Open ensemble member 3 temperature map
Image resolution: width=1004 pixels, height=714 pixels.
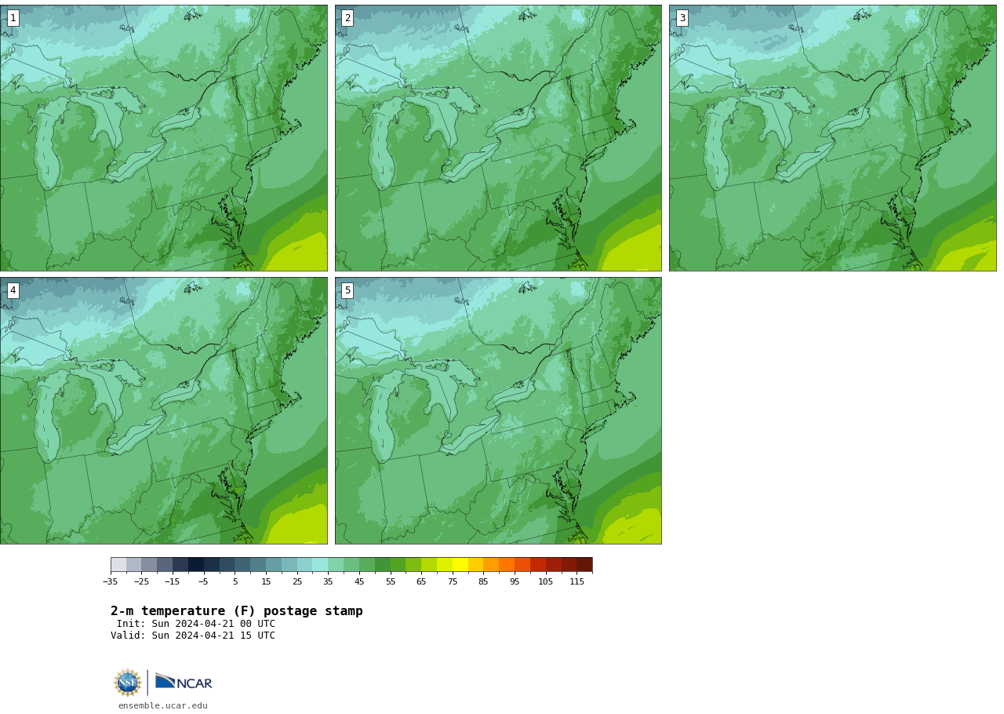tap(832, 138)
